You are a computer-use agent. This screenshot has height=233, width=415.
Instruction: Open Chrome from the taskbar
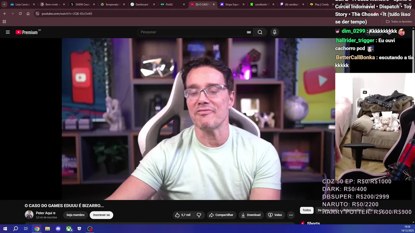tap(37, 229)
